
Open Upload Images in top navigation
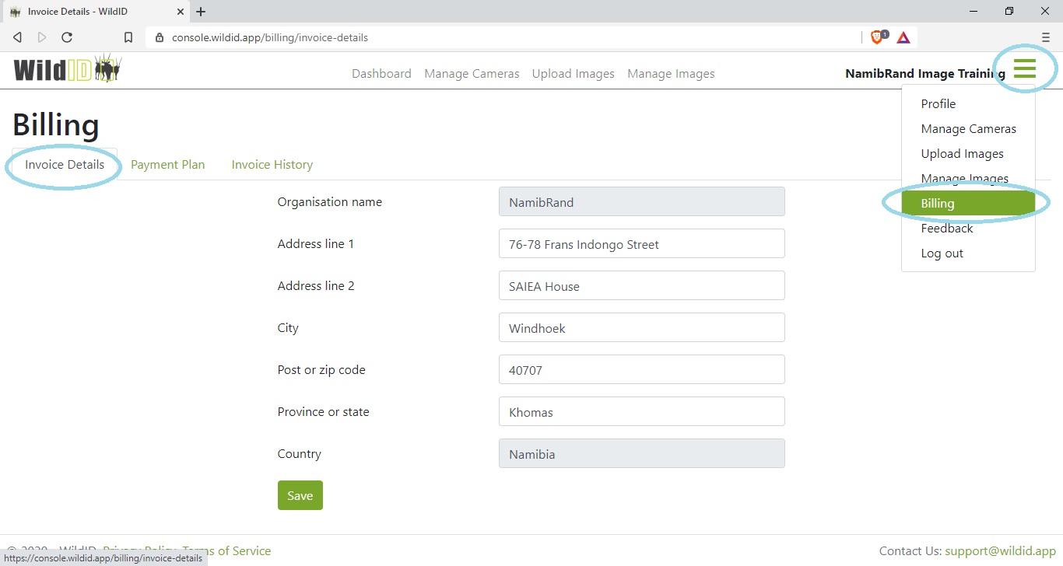pos(574,74)
